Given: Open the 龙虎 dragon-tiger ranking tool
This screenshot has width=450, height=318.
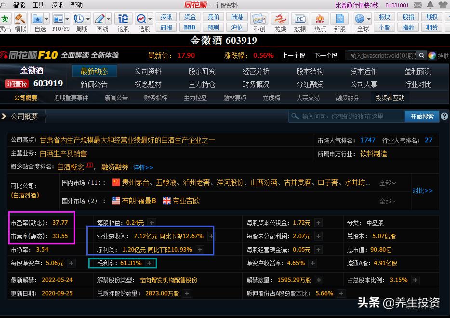Looking at the screenshot, I should [280, 19].
